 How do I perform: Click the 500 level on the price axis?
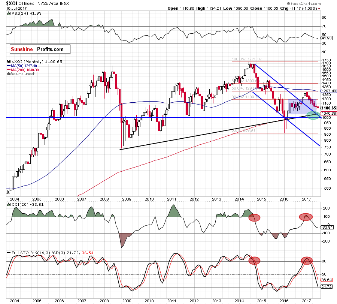pyautogui.click(x=328, y=189)
